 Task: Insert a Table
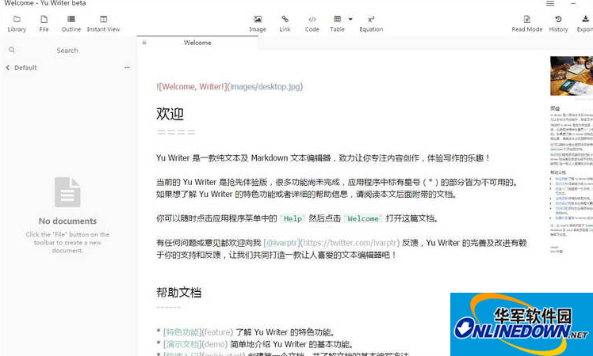[337, 24]
